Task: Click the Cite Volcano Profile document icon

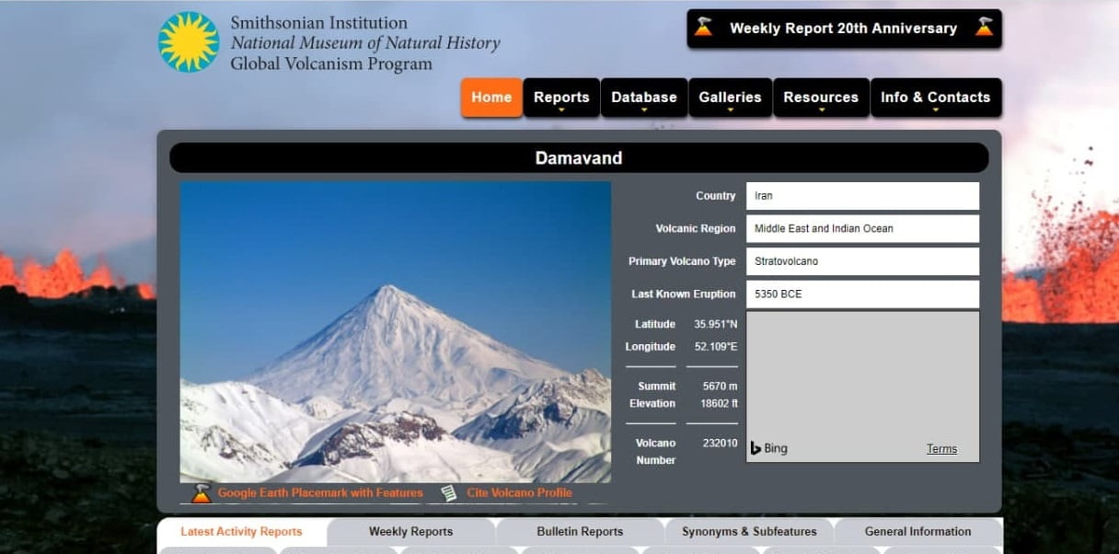Action: point(449,493)
